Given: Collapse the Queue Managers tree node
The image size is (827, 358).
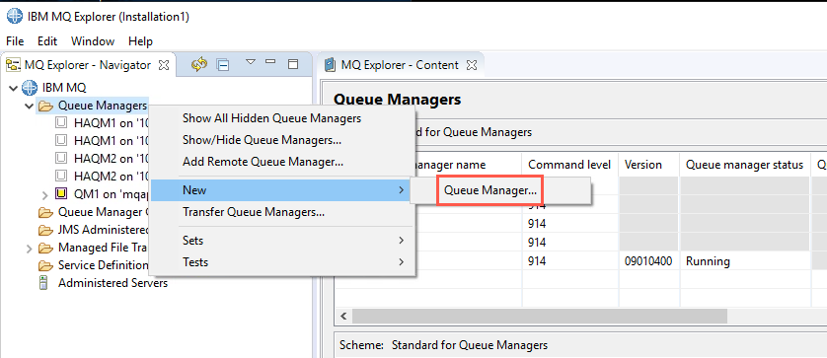Looking at the screenshot, I should tap(30, 106).
